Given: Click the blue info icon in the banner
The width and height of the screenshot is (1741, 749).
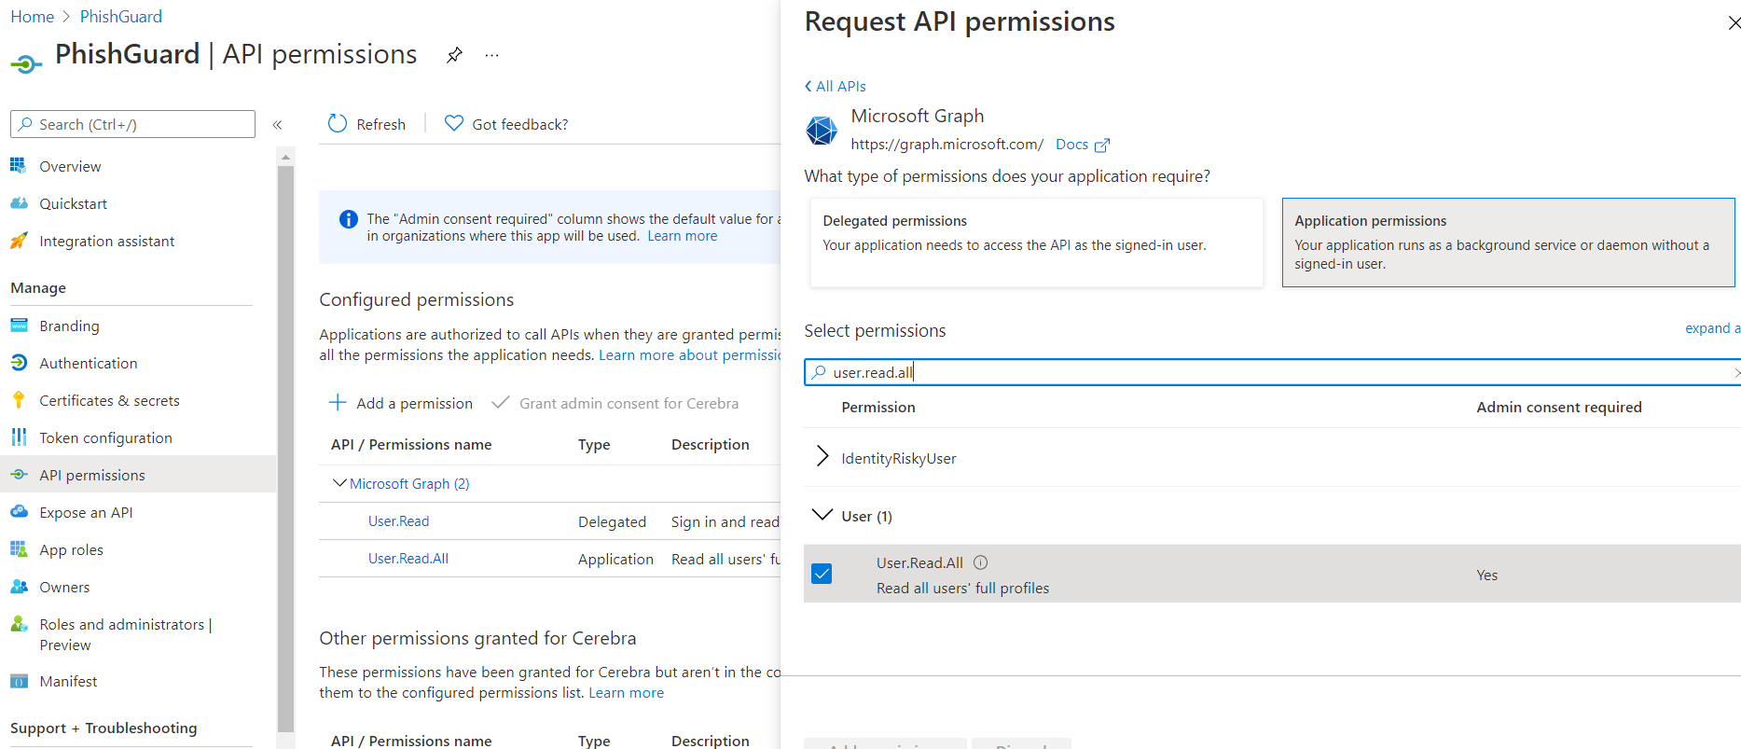Looking at the screenshot, I should pos(349,219).
